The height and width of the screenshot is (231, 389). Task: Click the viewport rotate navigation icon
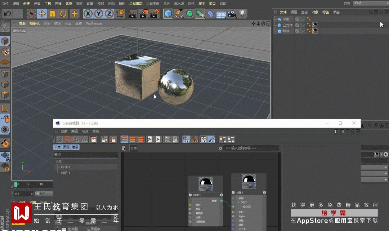pos(263,23)
